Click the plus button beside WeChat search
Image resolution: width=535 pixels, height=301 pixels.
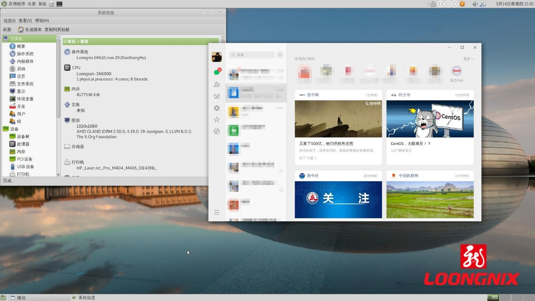(x=280, y=55)
